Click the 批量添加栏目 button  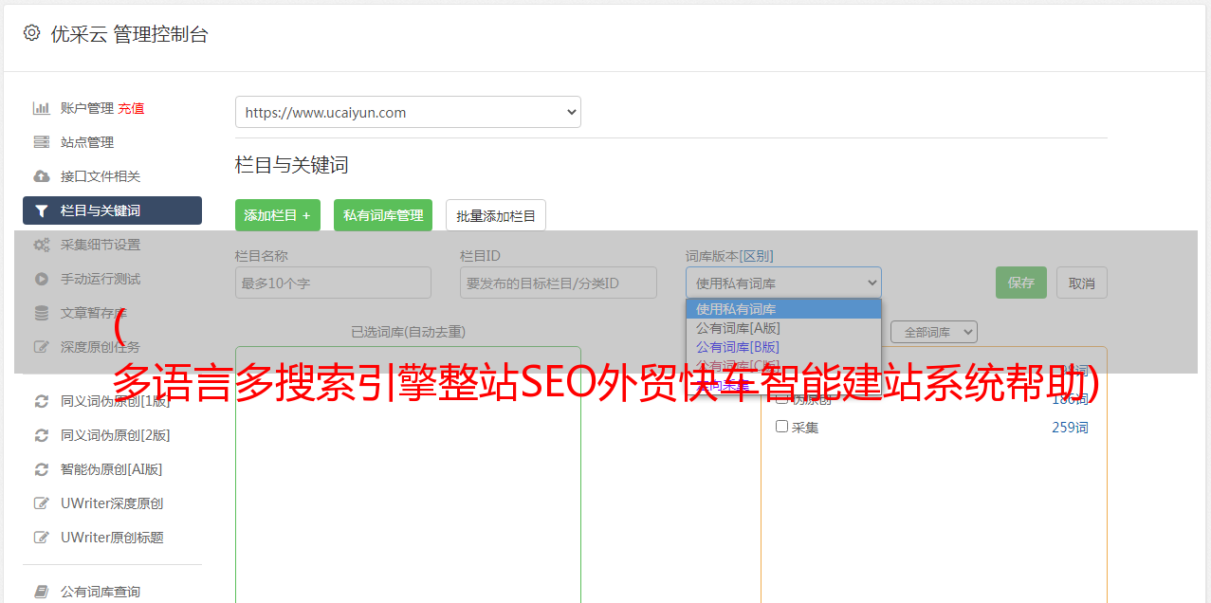coord(496,215)
